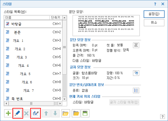Click the Ctrl+5 shortcut text
Image resolution: width=168 pixels, height=121 pixels.
coord(57,57)
